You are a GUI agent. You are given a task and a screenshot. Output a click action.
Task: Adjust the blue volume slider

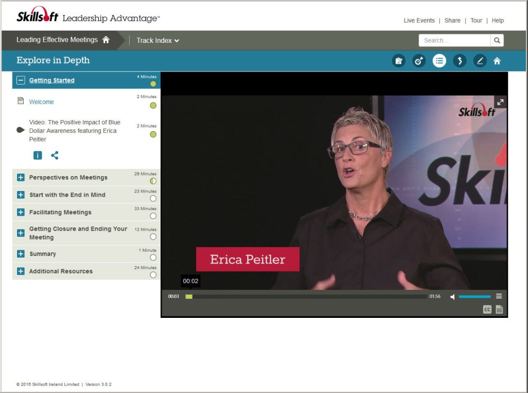tap(474, 297)
